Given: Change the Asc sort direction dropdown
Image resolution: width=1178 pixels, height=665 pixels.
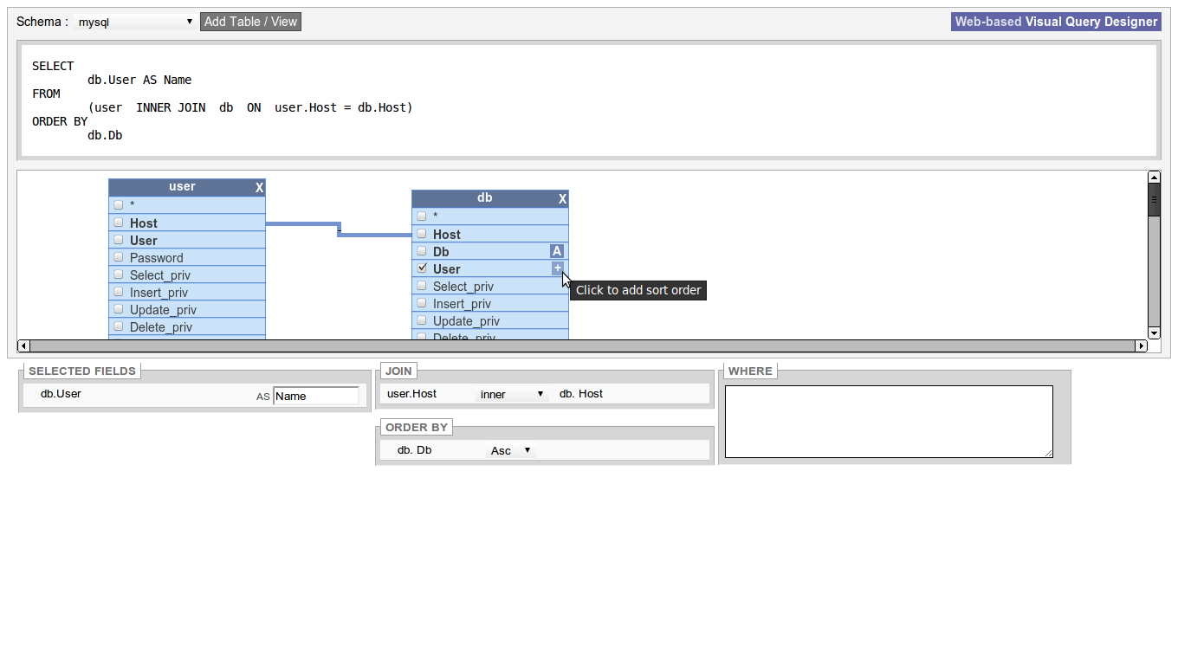Looking at the screenshot, I should (x=511, y=449).
